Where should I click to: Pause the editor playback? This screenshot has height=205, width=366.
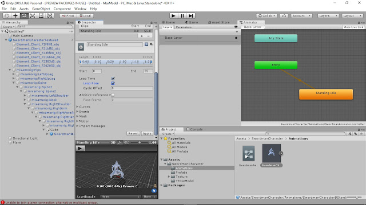click(182, 15)
